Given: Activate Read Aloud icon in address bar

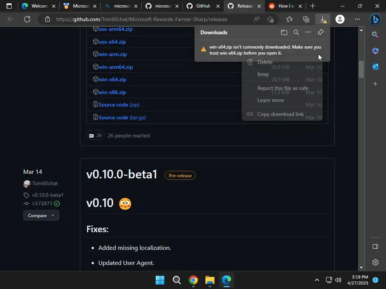Looking at the screenshot, I should pos(257,19).
